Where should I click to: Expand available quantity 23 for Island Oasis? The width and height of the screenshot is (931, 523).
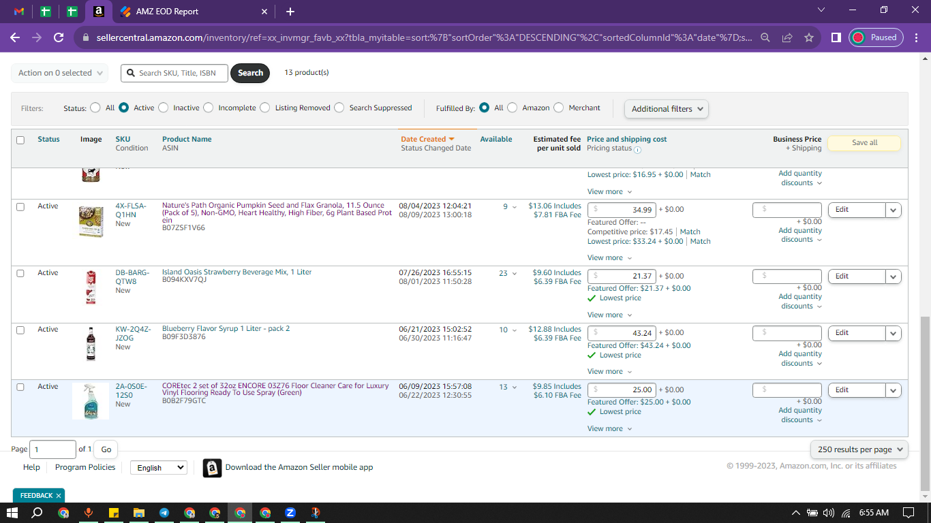click(507, 273)
